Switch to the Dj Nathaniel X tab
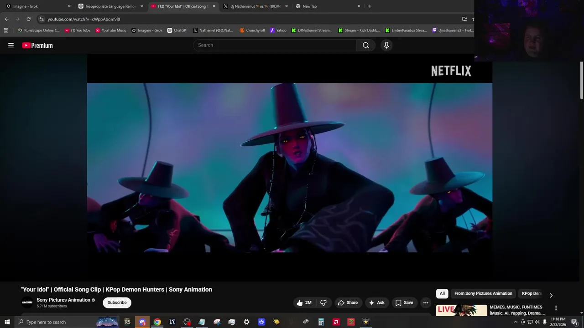This screenshot has width=584, height=328. point(255,6)
